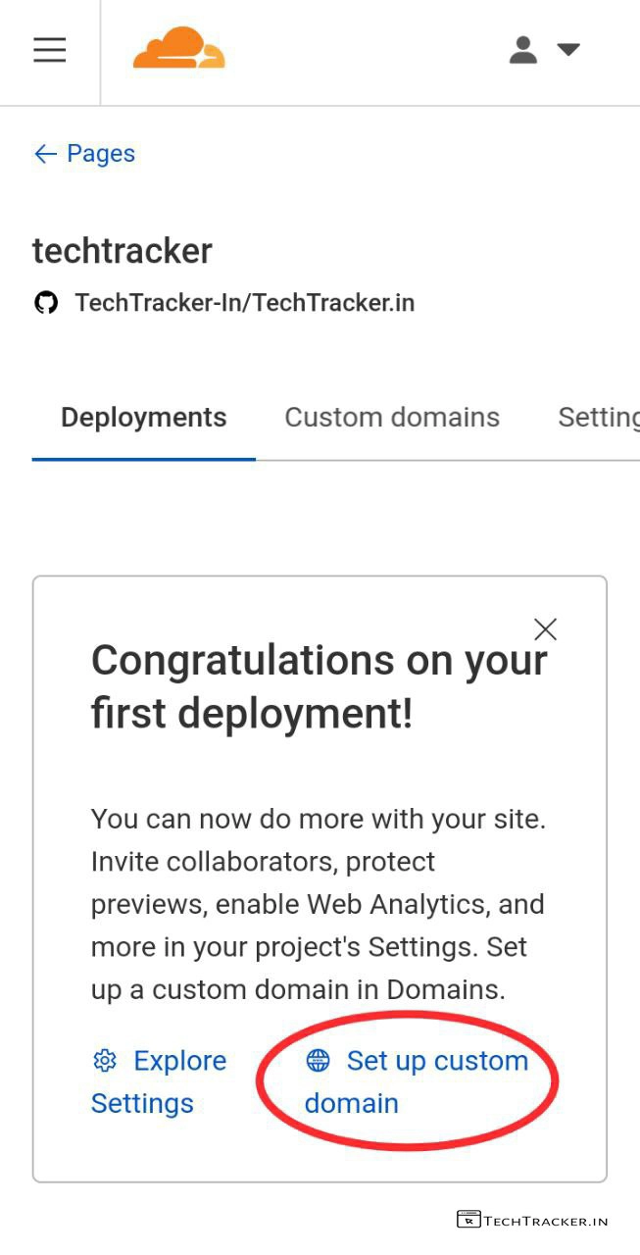Click the back arrow beside Pages
640x1255 pixels.
[45, 154]
